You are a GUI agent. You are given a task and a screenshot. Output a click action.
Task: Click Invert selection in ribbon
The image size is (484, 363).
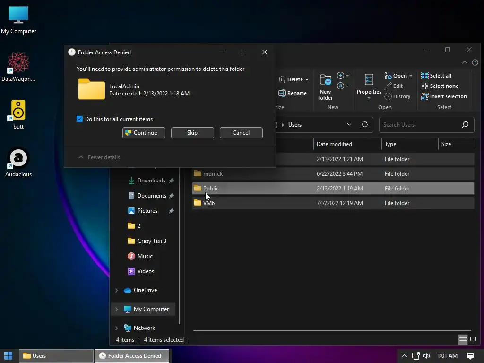[444, 96]
